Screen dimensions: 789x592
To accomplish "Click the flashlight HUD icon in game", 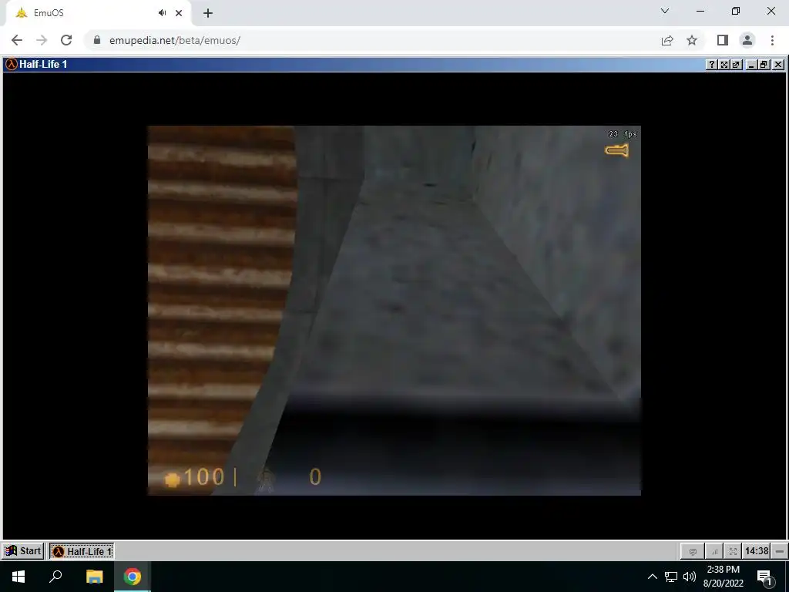I will [x=617, y=150].
